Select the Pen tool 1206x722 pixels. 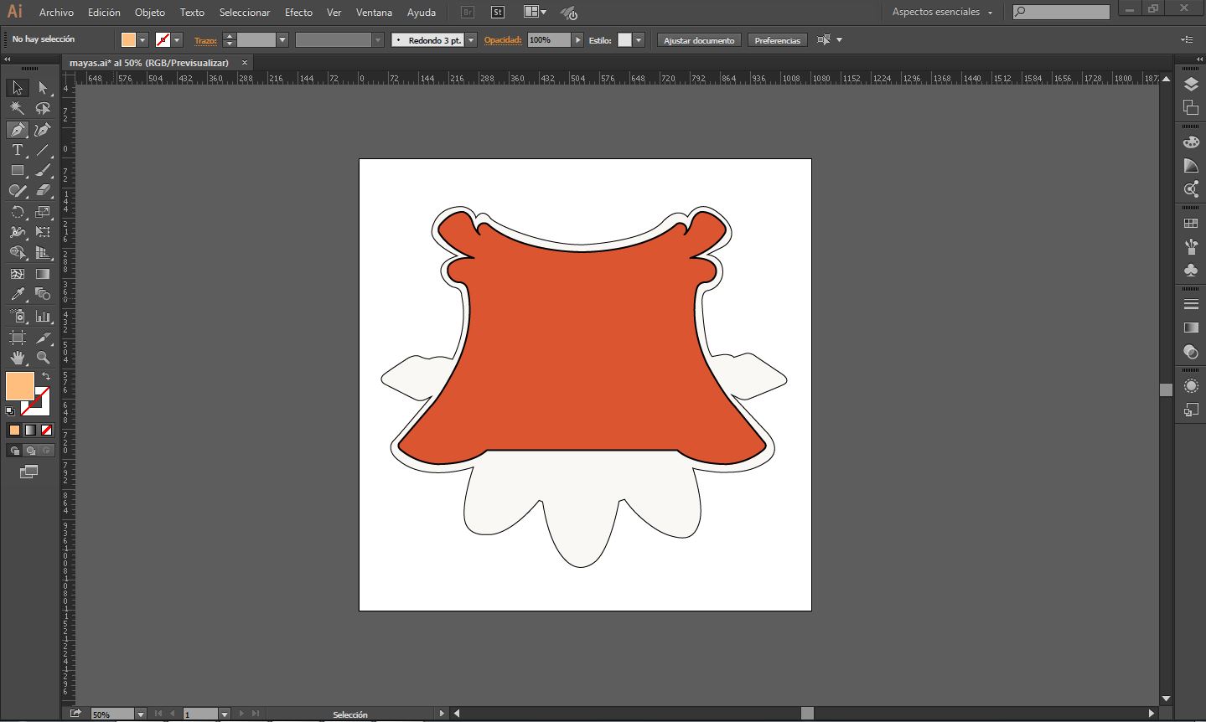click(17, 130)
